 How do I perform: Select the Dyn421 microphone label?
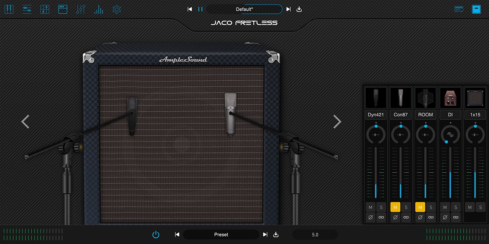click(376, 114)
